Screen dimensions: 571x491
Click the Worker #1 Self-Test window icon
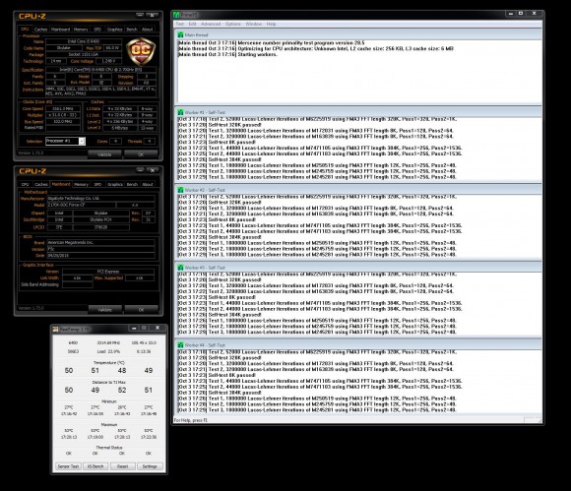[x=180, y=112]
